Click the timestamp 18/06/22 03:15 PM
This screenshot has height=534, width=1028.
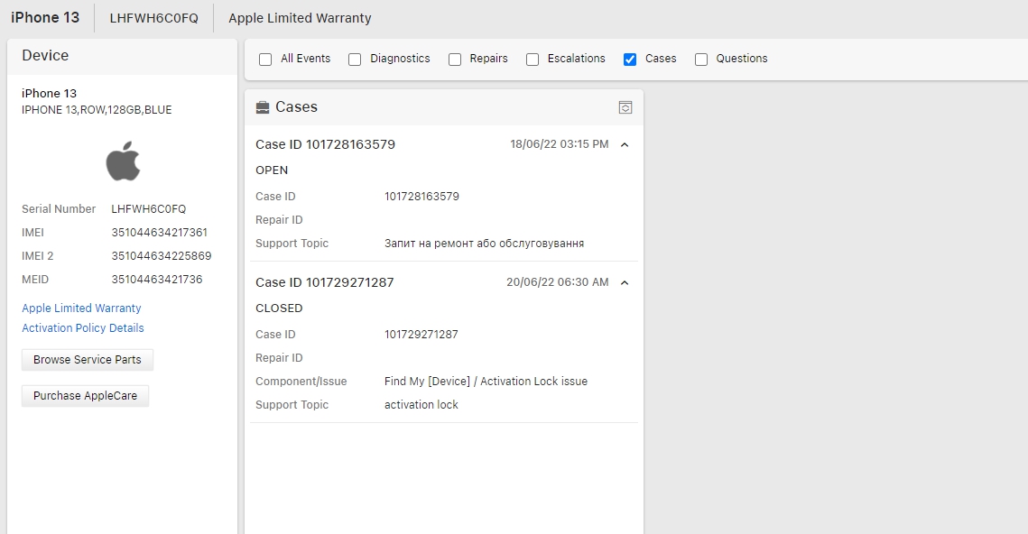click(x=560, y=144)
